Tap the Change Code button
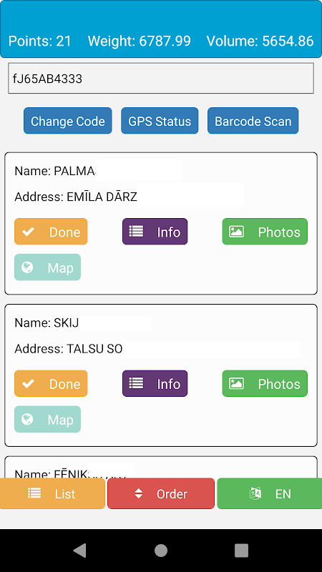 click(x=68, y=121)
